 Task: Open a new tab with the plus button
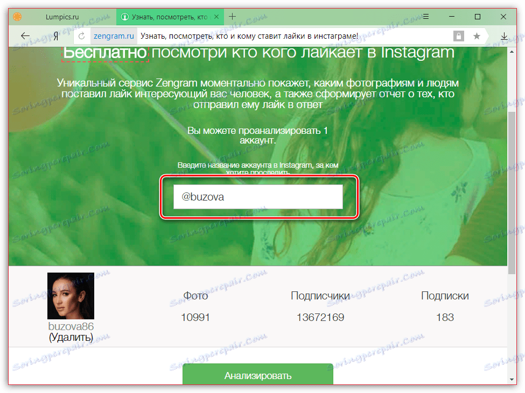[233, 16]
